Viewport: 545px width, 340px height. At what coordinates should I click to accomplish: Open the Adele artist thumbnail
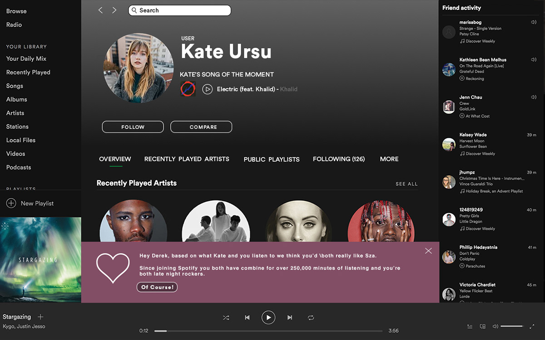tap(299, 221)
